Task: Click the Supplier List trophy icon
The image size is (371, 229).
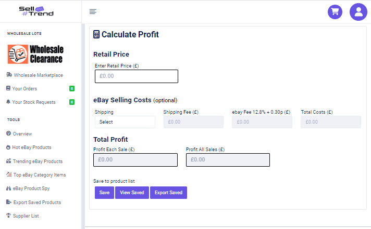Action: [x=9, y=215]
